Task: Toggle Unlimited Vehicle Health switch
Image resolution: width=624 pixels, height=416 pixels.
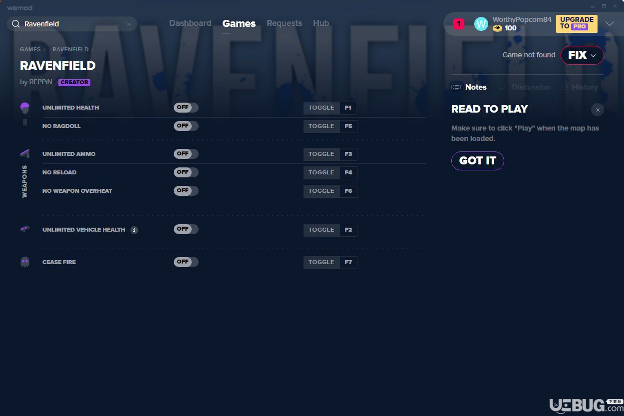Action: tap(186, 229)
